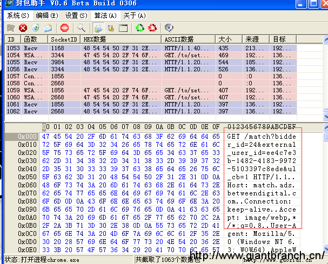Click the hex view scrollbar thumb
The height and width of the screenshot is (264, 328).
[x=325, y=137]
